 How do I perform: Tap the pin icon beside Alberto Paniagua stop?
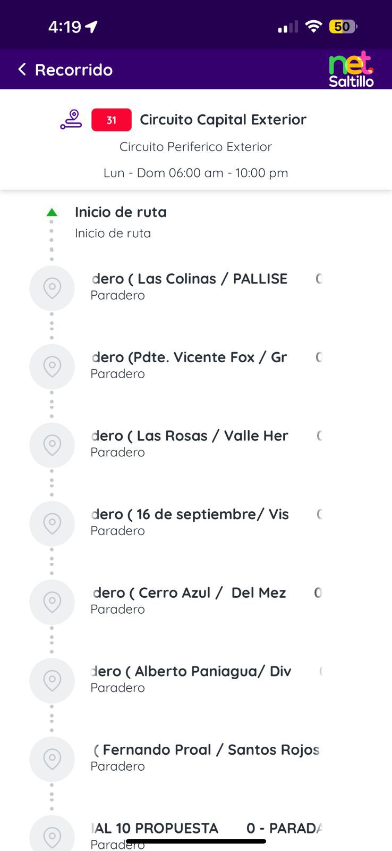click(52, 680)
